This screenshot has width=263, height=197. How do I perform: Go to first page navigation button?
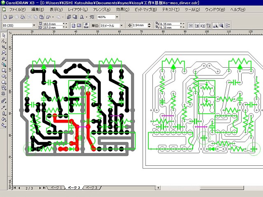pos(15,188)
